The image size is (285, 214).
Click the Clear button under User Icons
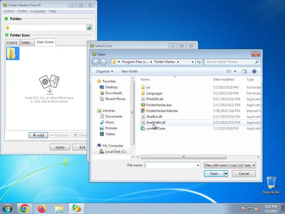coord(79,135)
